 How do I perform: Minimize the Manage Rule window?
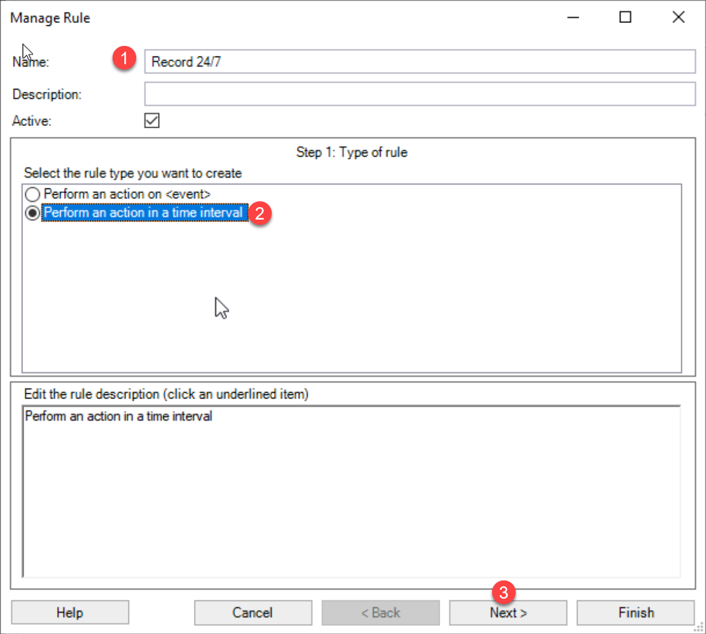click(x=573, y=18)
